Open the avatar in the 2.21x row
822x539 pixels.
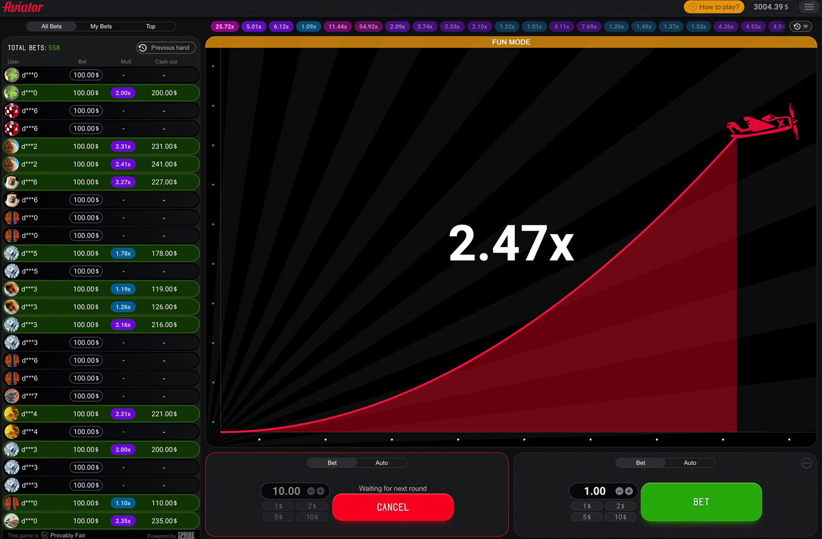(x=11, y=414)
